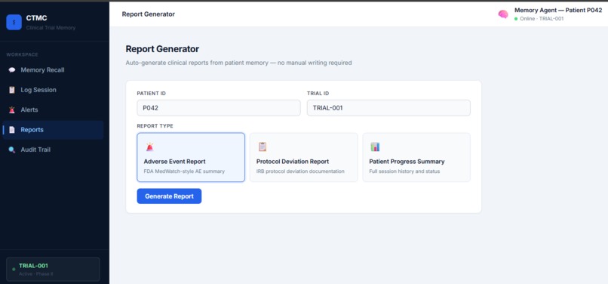Click the 'IRB protocol deviation documentation' text
Image resolution: width=608 pixels, height=284 pixels.
(x=300, y=171)
